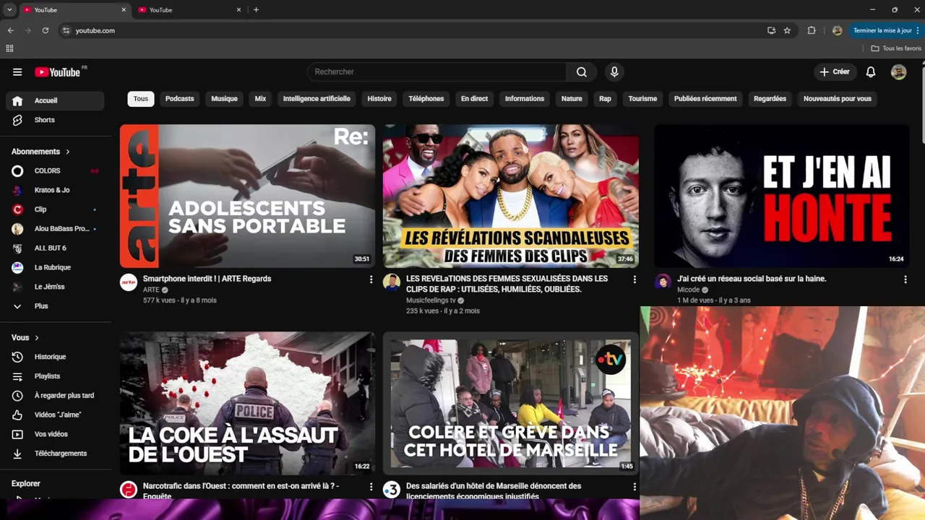This screenshot has height=520, width=925.
Task: Expand Plus to show more subscriptions
Action: click(55, 306)
